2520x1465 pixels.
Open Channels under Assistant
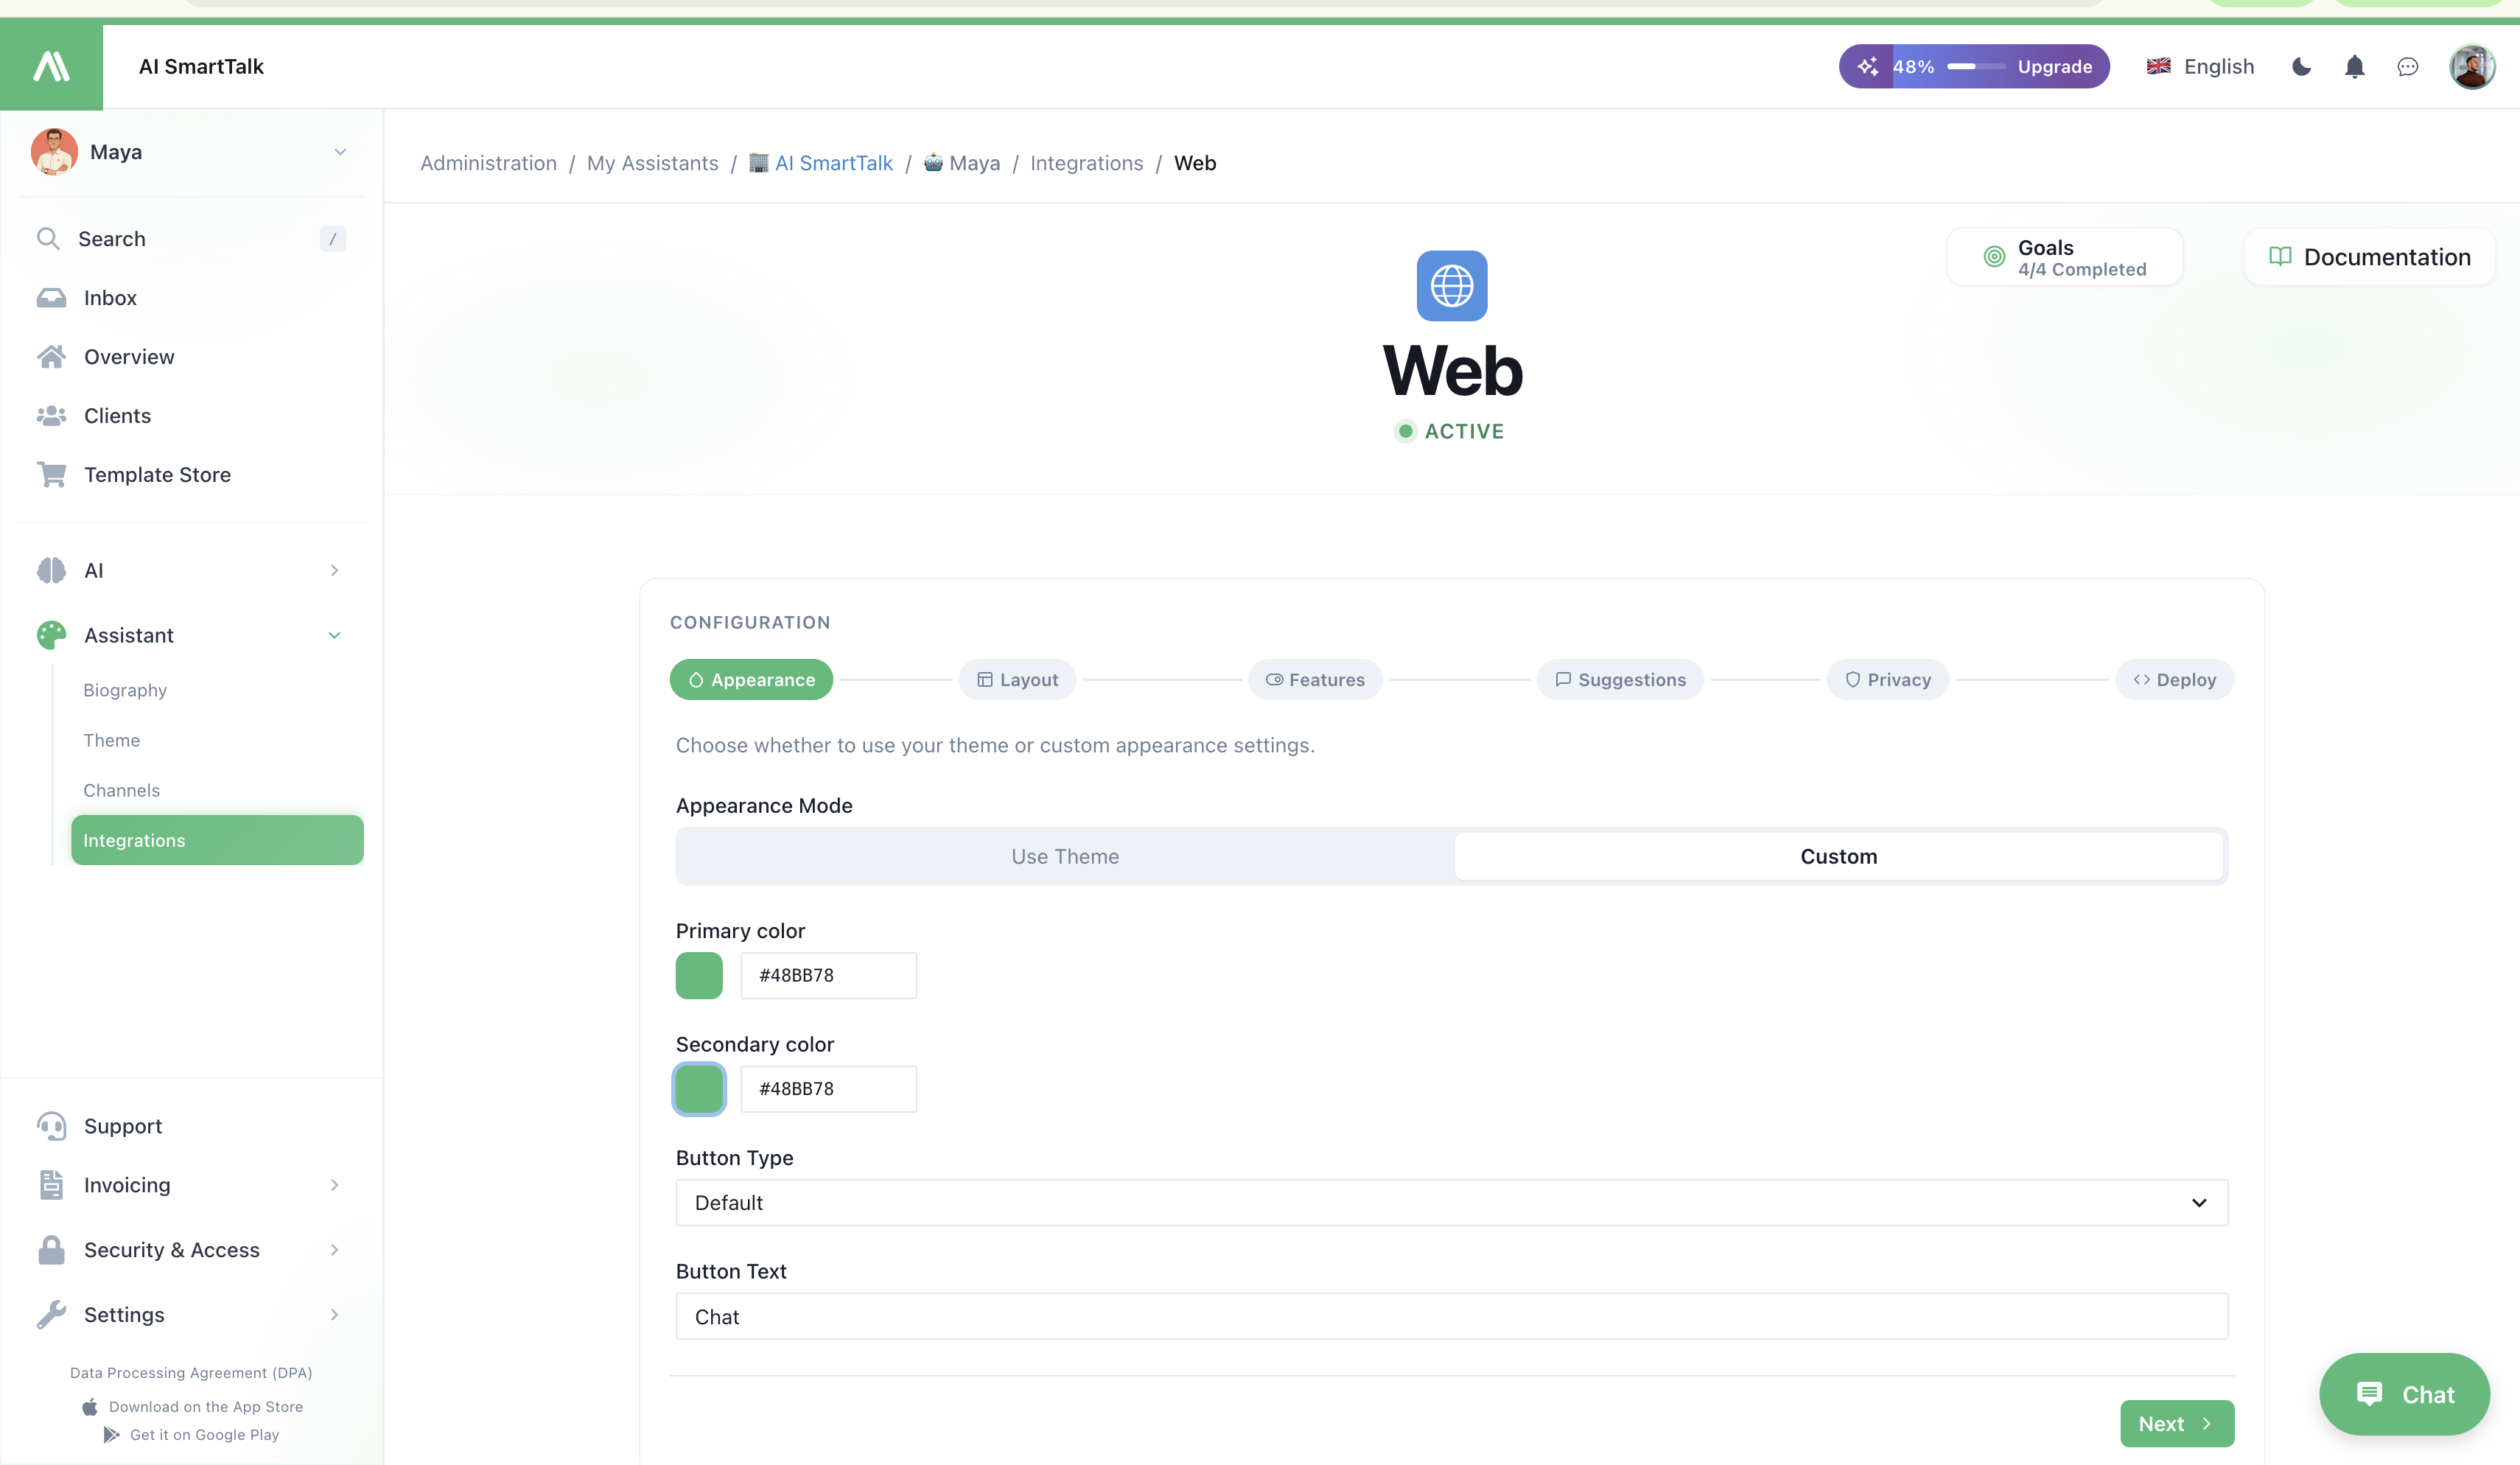pos(122,790)
